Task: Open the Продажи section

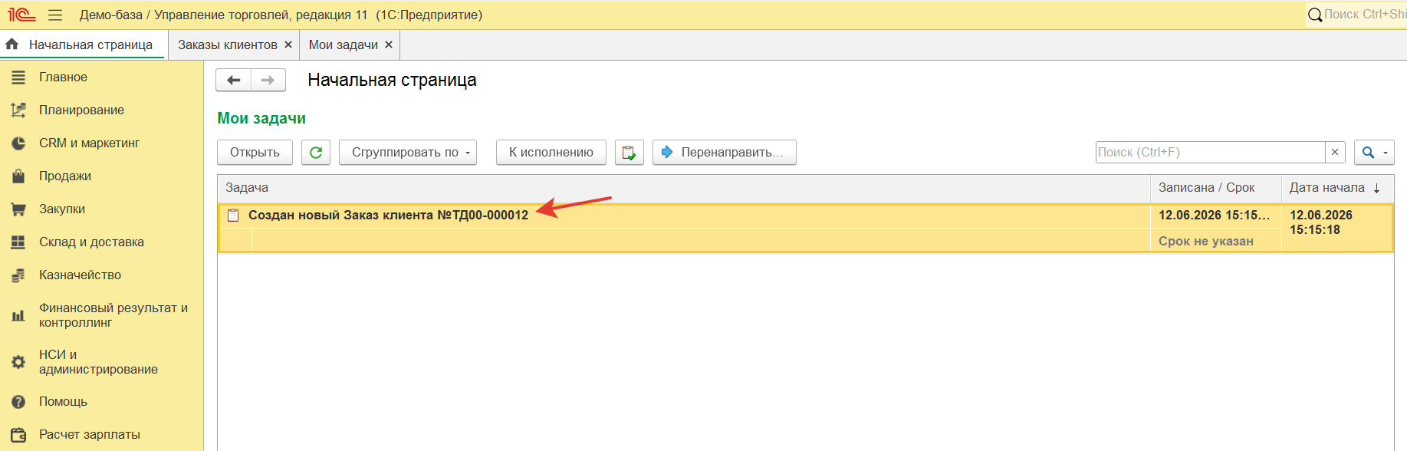Action: [x=101, y=176]
